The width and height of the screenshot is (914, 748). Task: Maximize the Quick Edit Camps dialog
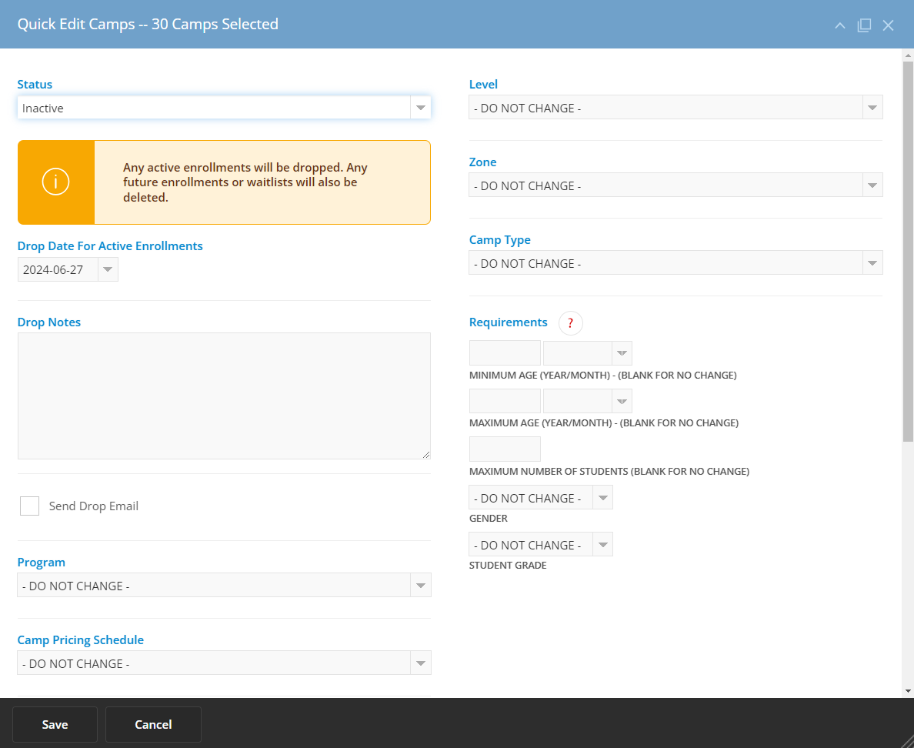pyautogui.click(x=864, y=25)
